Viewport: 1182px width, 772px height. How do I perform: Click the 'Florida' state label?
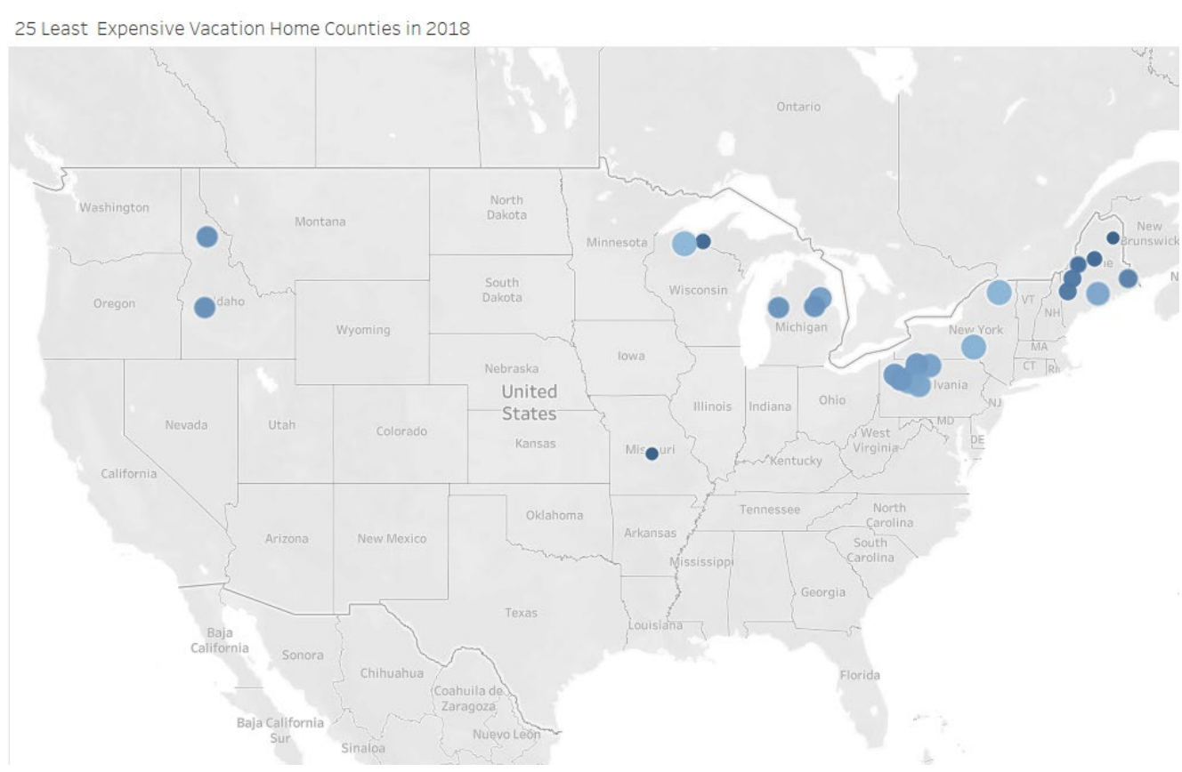860,675
